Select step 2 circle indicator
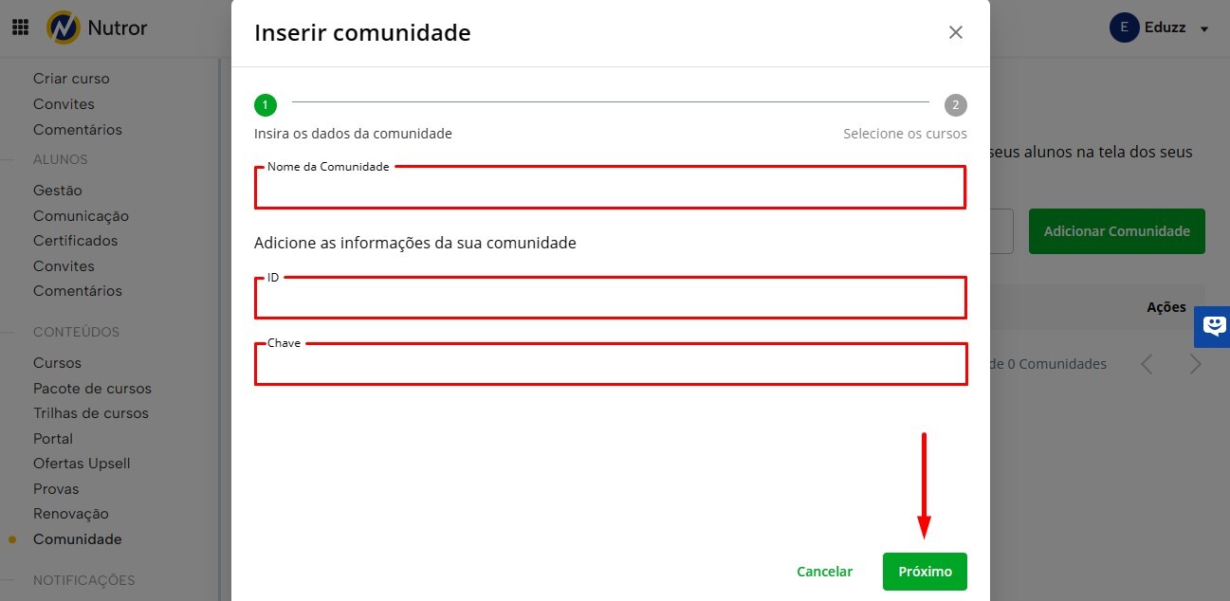 [955, 104]
